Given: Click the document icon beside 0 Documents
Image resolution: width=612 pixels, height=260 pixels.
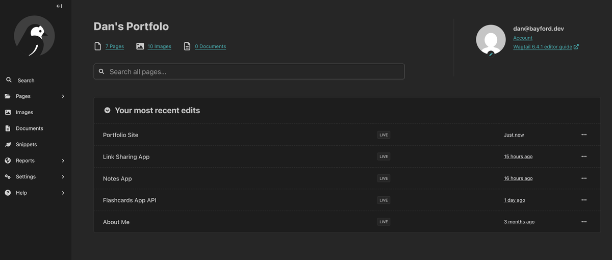Looking at the screenshot, I should pos(187,46).
